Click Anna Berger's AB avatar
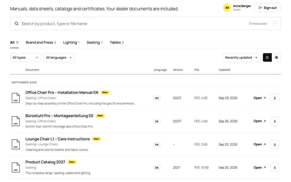Viewport: 291px width, 182px height. 227,8
